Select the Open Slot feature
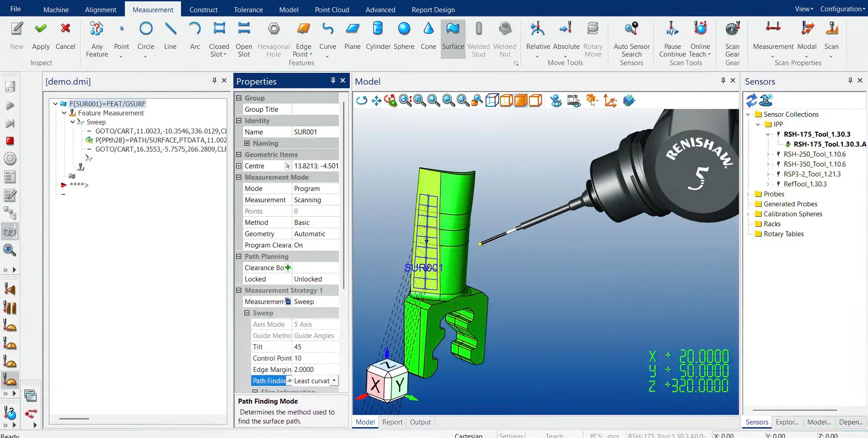This screenshot has width=868, height=438. coord(244,39)
